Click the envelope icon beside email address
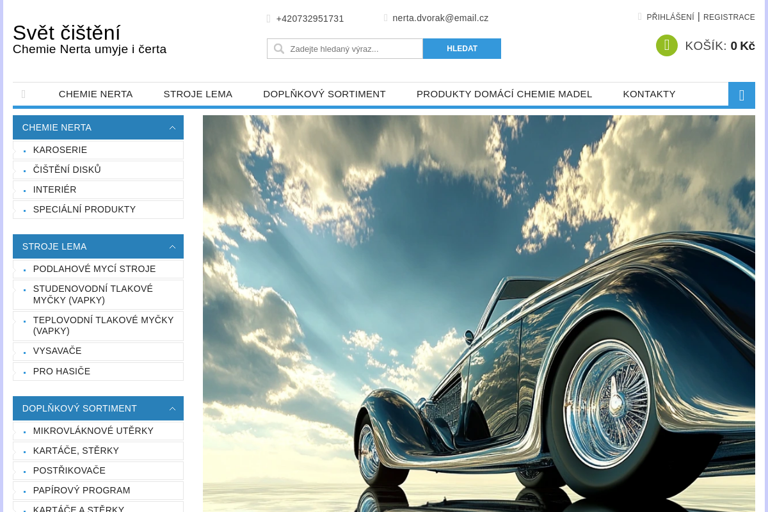Screen dimensions: 768x512 click(x=386, y=18)
